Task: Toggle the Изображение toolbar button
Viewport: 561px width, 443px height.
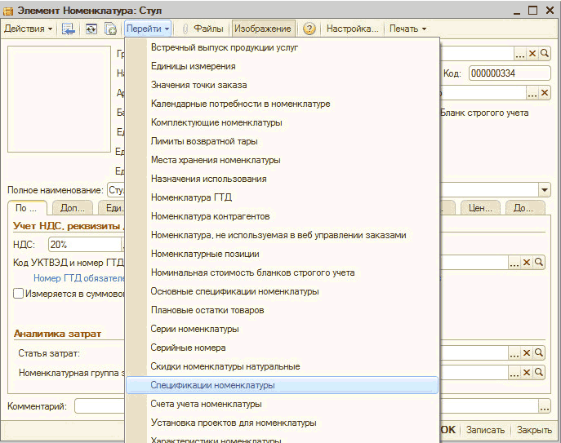Action: click(x=262, y=29)
